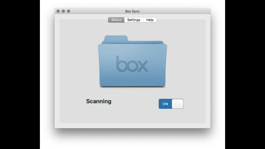Minimize the Box Sync window
The height and width of the screenshot is (149, 265).
(63, 11)
